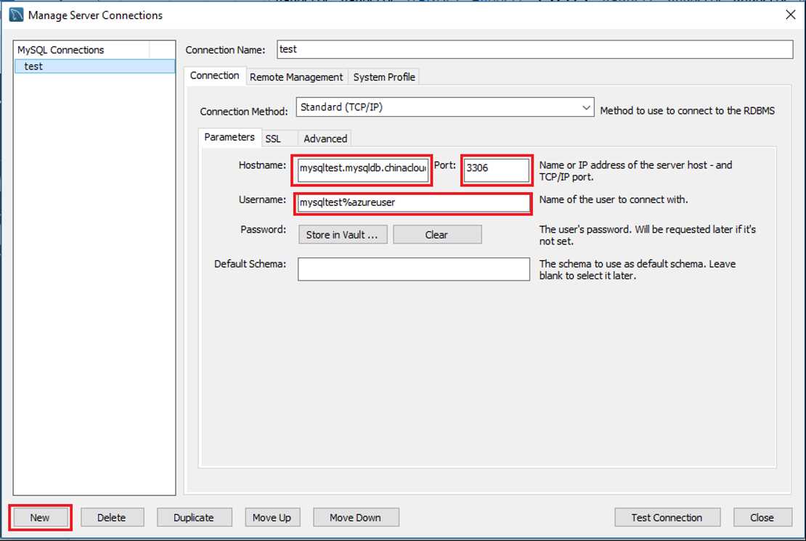Image resolution: width=806 pixels, height=541 pixels.
Task: Click the 'Hostname:' label
Action: [262, 165]
